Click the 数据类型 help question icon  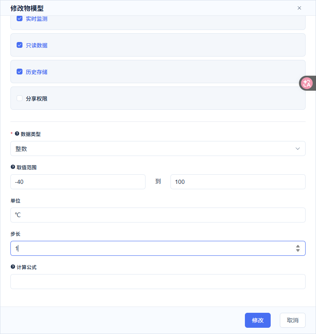(x=17, y=134)
